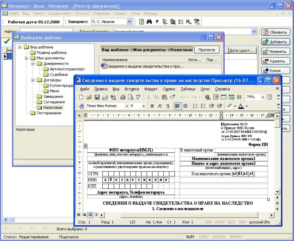Viewport: 294px width, 241px height.
Task: Click the Columns icon in Word toolbar
Action: (239, 97)
